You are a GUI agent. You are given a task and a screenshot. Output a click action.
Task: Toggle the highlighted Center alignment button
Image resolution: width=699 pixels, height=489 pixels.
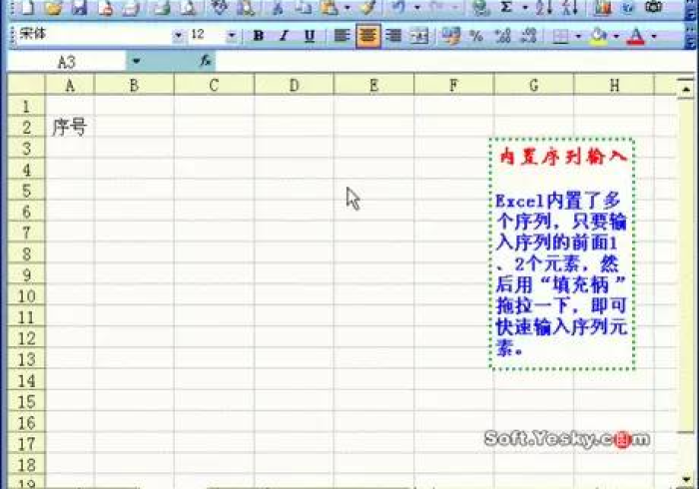point(367,36)
